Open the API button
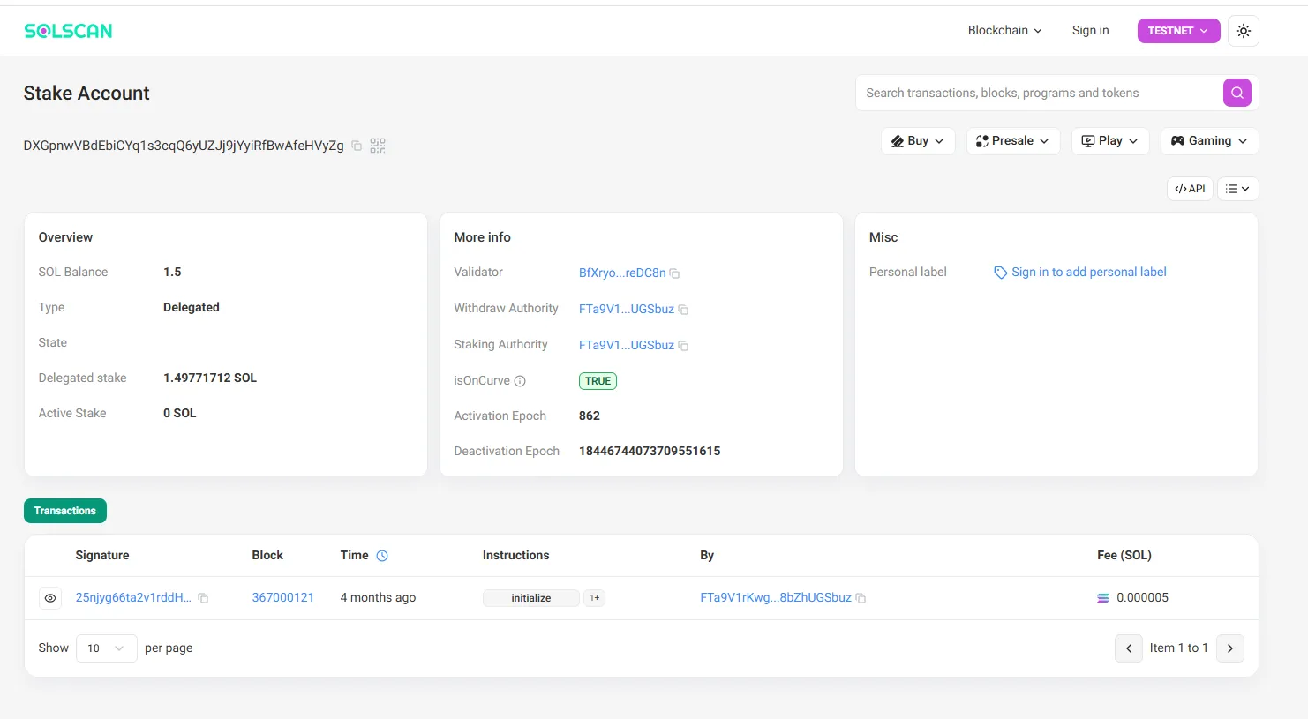 click(x=1190, y=189)
